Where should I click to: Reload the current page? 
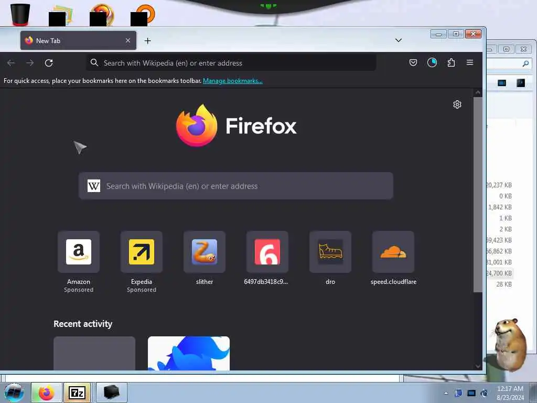(49, 63)
